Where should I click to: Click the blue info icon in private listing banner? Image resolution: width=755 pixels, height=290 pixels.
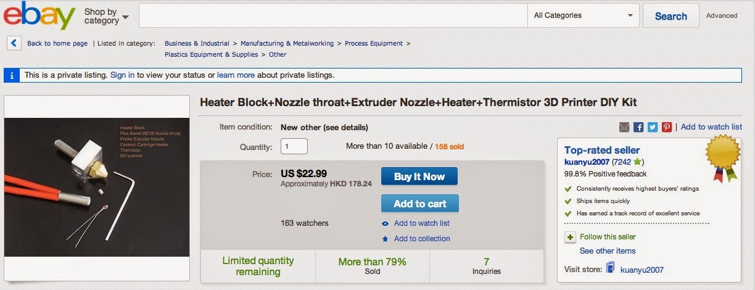12,75
